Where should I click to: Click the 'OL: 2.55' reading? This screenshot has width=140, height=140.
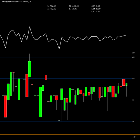pyautogui.click(x=96, y=12)
